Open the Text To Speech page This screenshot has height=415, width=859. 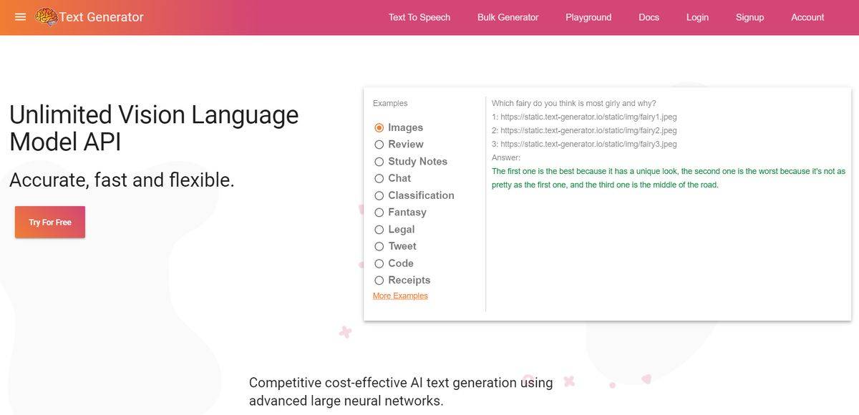[x=419, y=16]
